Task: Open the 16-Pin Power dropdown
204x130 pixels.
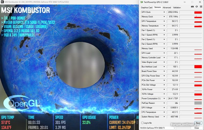Action: [164, 89]
